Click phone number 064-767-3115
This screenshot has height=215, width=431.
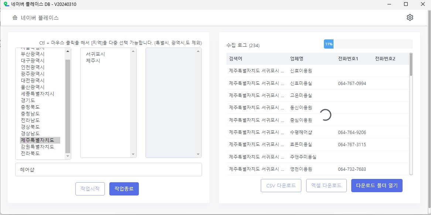point(352,144)
